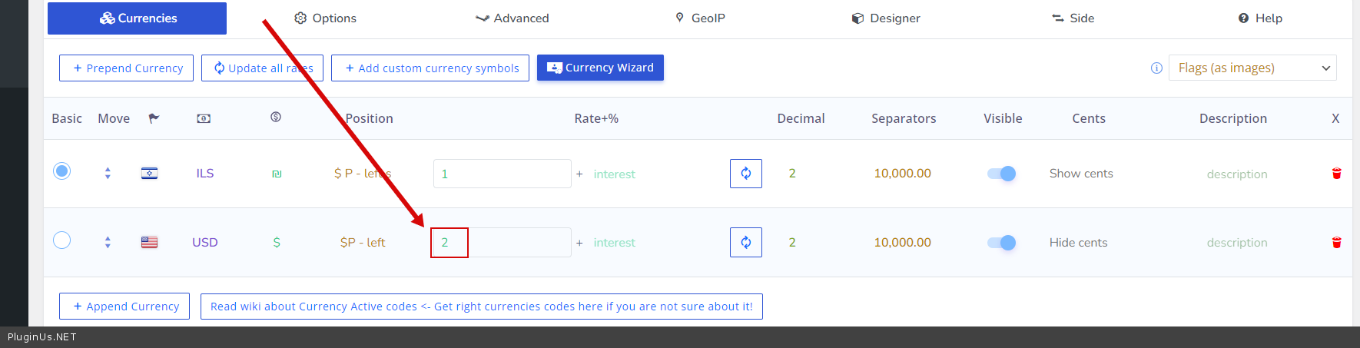
Task: Click Append Currency button
Action: pos(124,307)
